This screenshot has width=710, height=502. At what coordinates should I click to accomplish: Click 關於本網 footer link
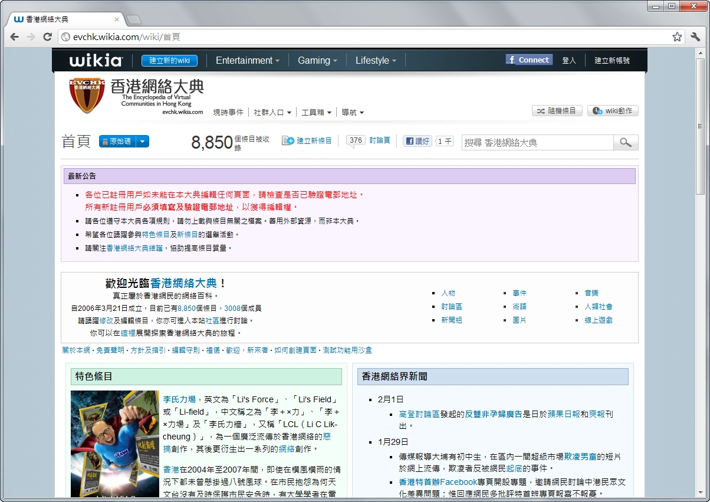coord(76,350)
